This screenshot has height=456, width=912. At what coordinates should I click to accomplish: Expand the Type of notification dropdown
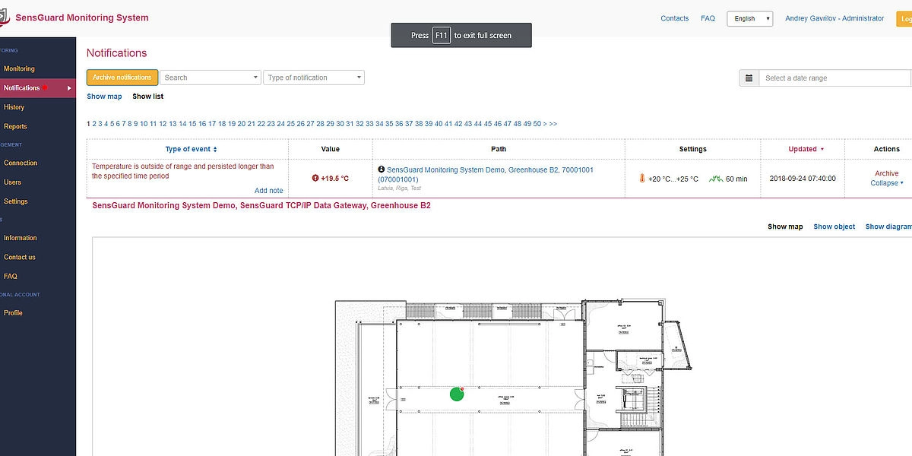point(314,78)
